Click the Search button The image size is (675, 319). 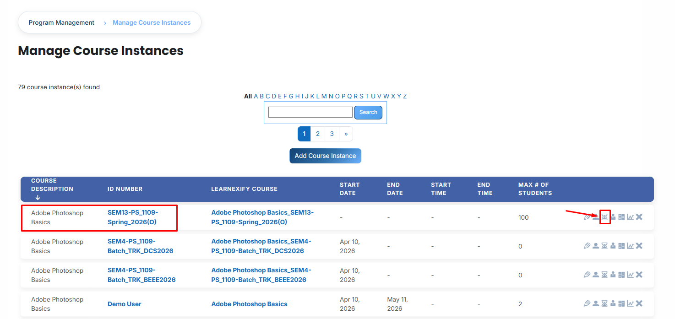click(x=368, y=112)
